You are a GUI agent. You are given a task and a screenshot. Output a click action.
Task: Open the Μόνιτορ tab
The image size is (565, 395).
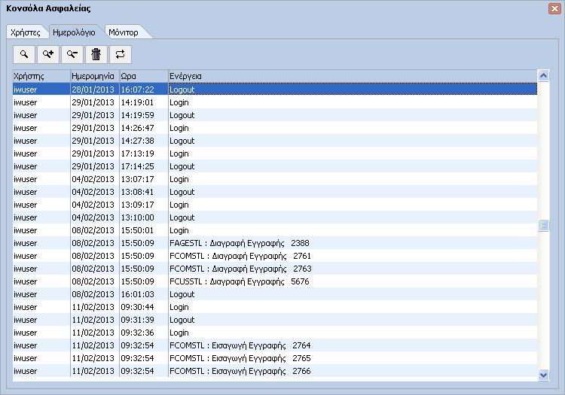click(x=124, y=32)
